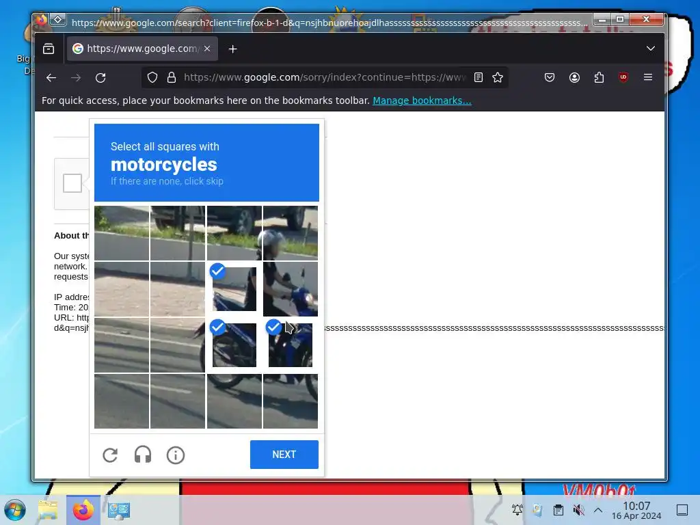Expand the hidden tray icons arrow
700x525 pixels.
click(x=598, y=510)
